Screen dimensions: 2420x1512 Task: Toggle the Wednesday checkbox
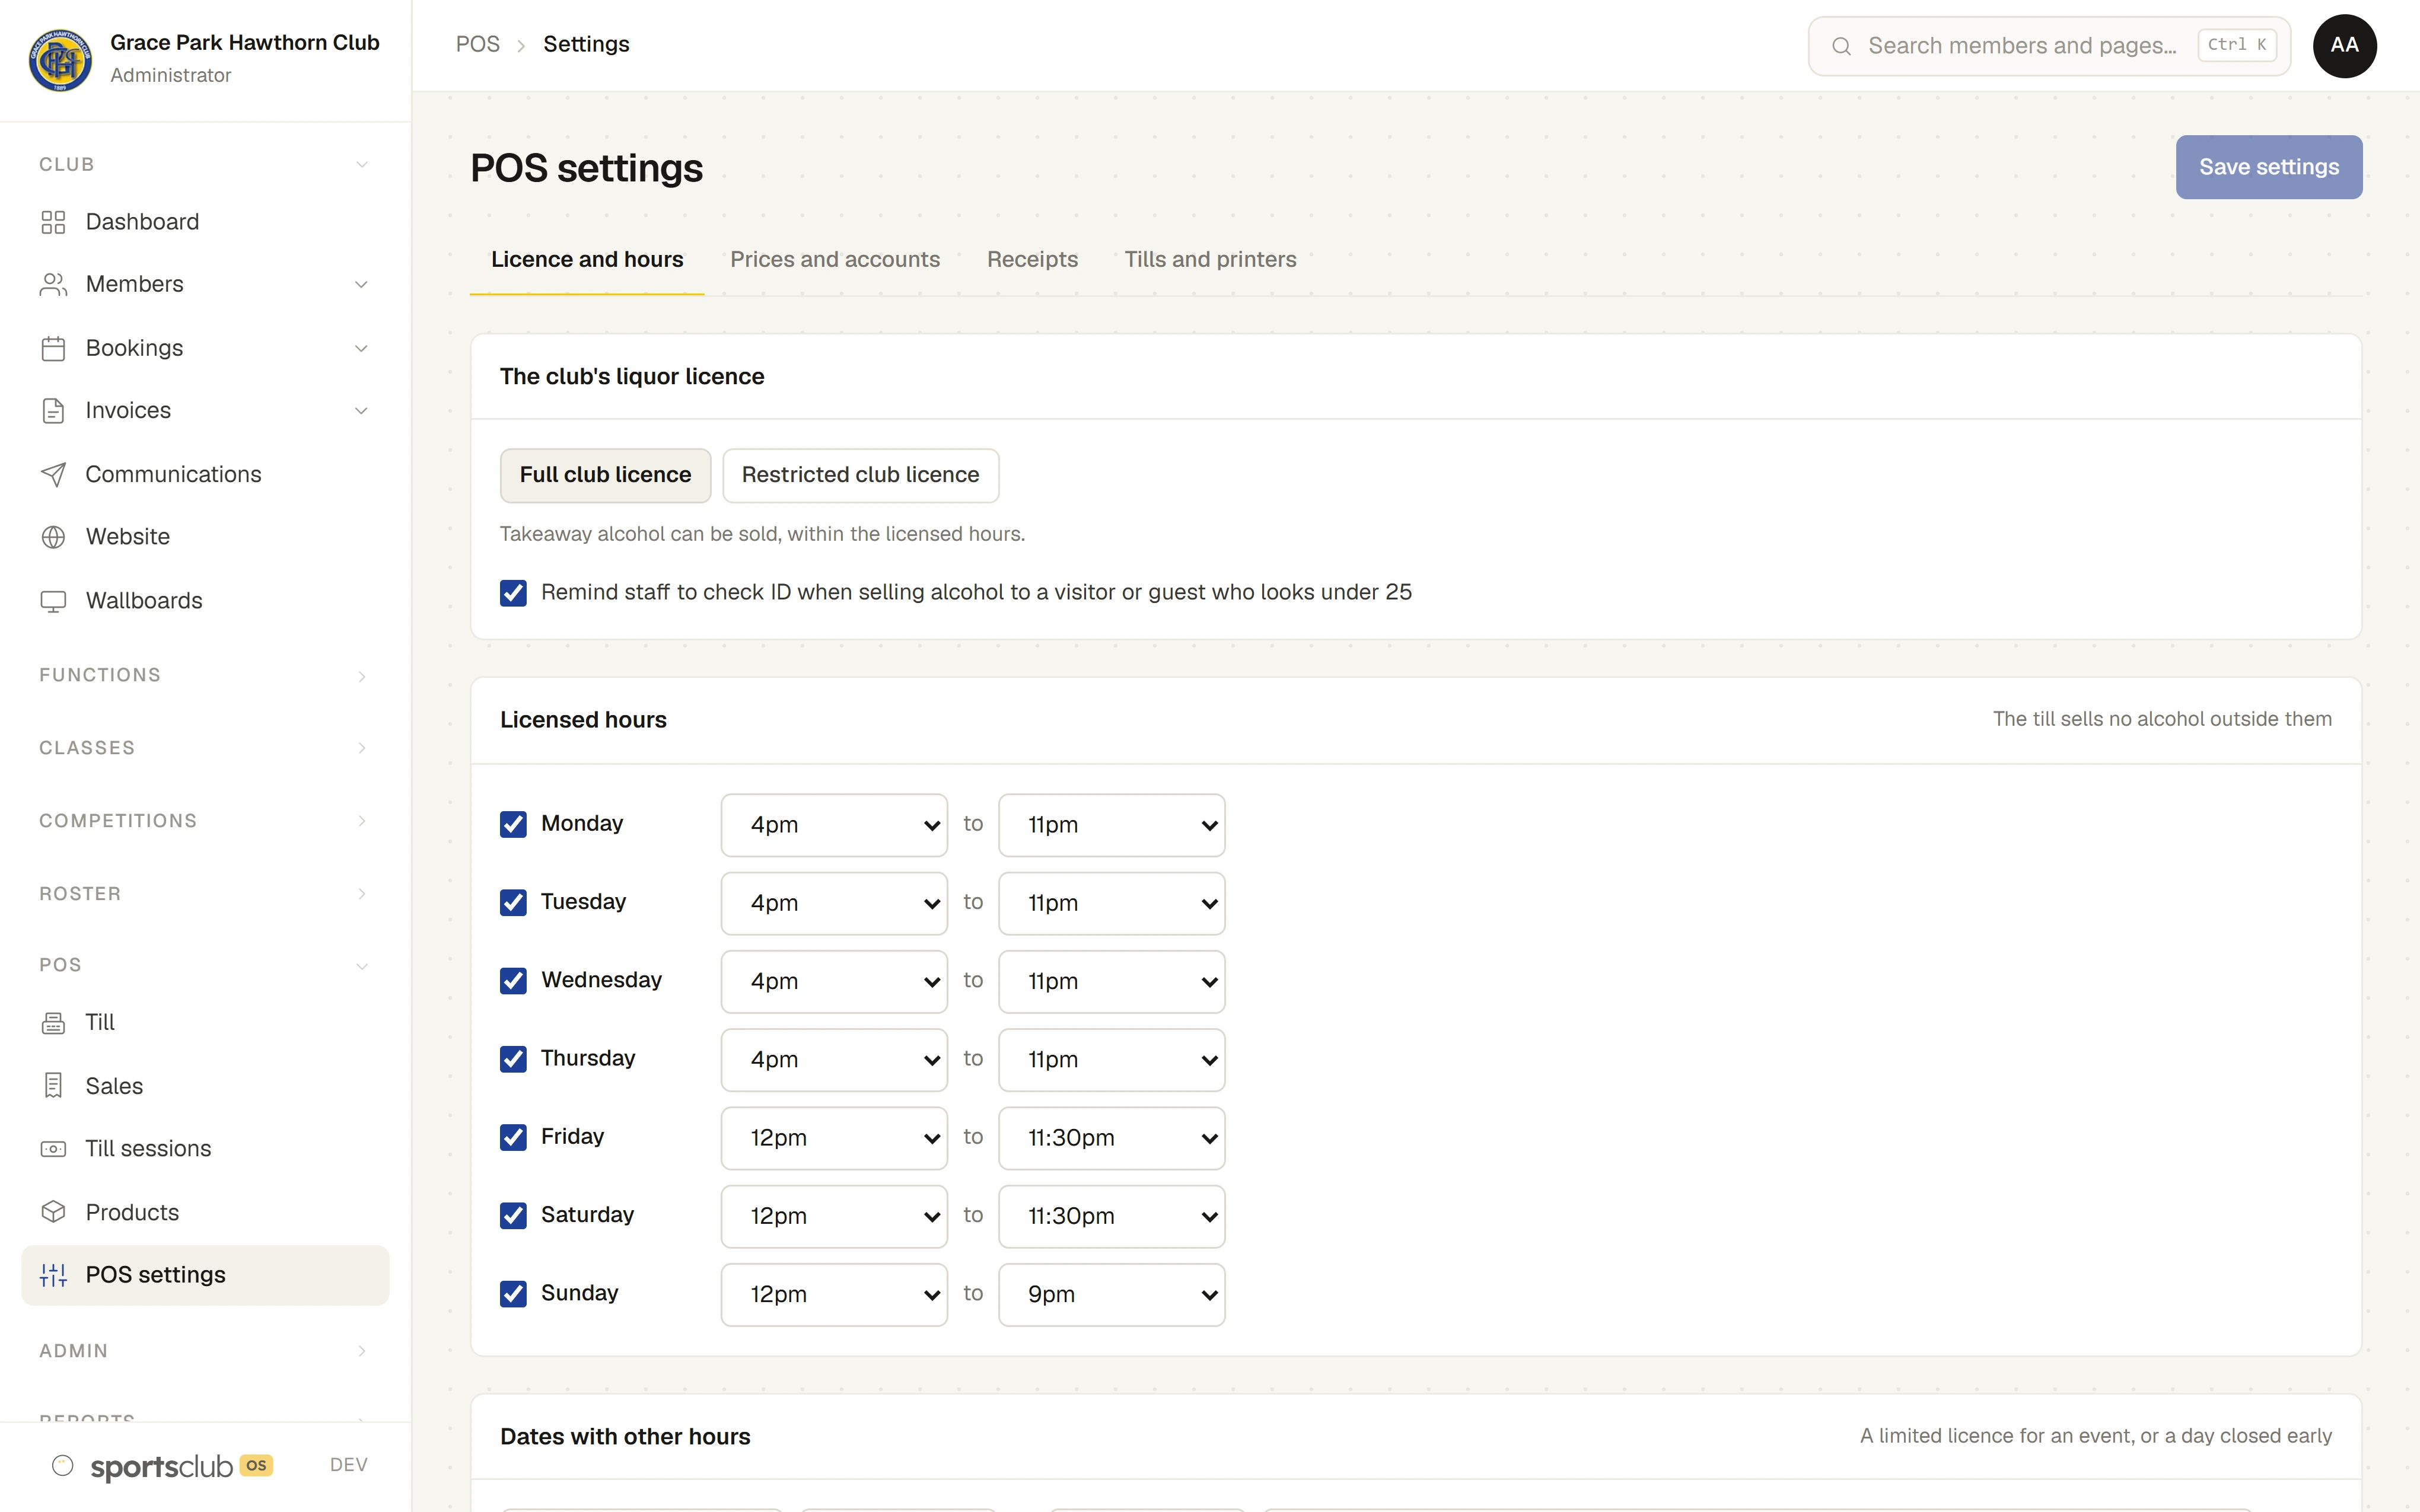click(513, 980)
